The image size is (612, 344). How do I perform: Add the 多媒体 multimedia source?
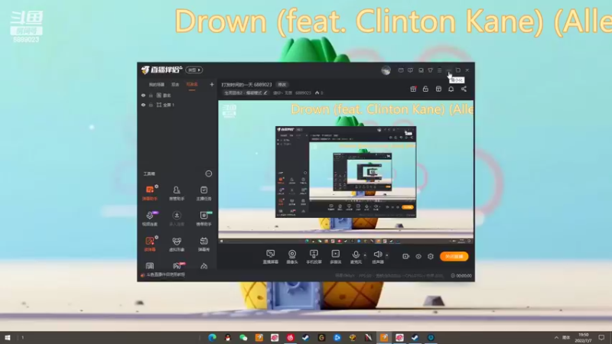pyautogui.click(x=336, y=257)
